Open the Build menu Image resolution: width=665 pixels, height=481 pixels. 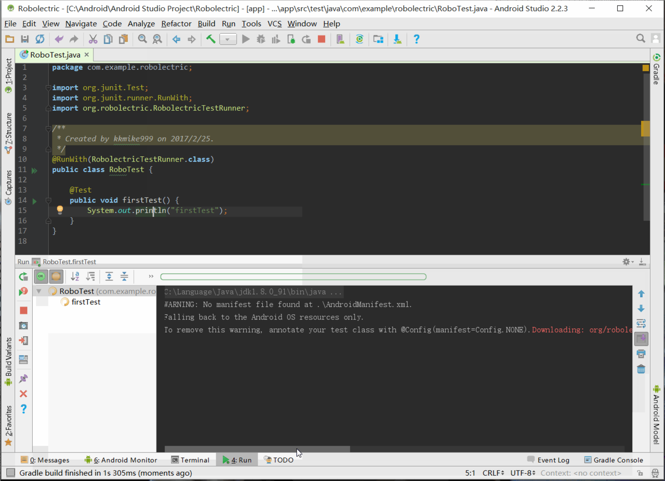click(206, 23)
